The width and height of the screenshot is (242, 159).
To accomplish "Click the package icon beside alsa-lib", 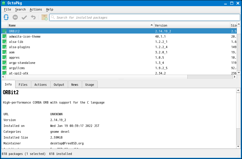I will [x=4, y=42].
